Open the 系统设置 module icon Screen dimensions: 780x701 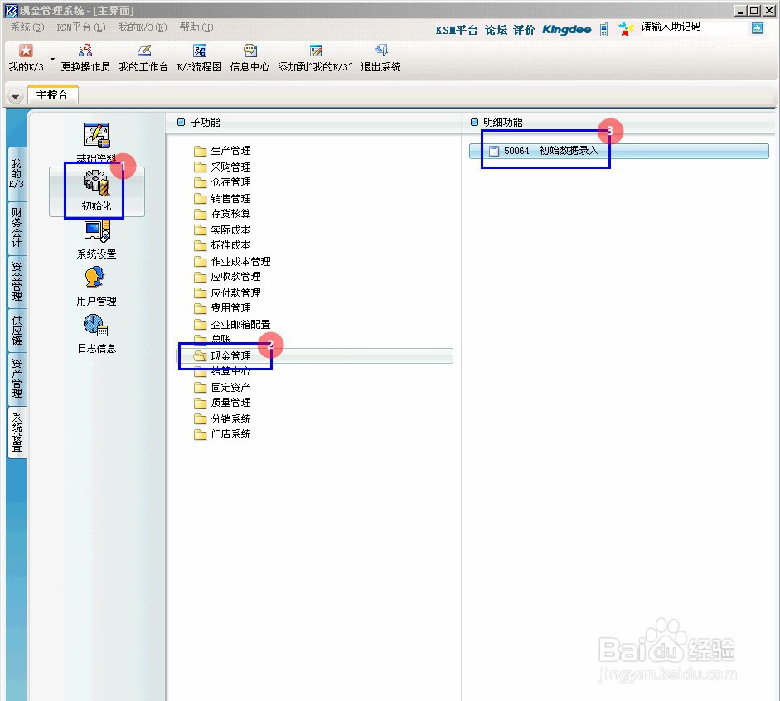(x=96, y=230)
